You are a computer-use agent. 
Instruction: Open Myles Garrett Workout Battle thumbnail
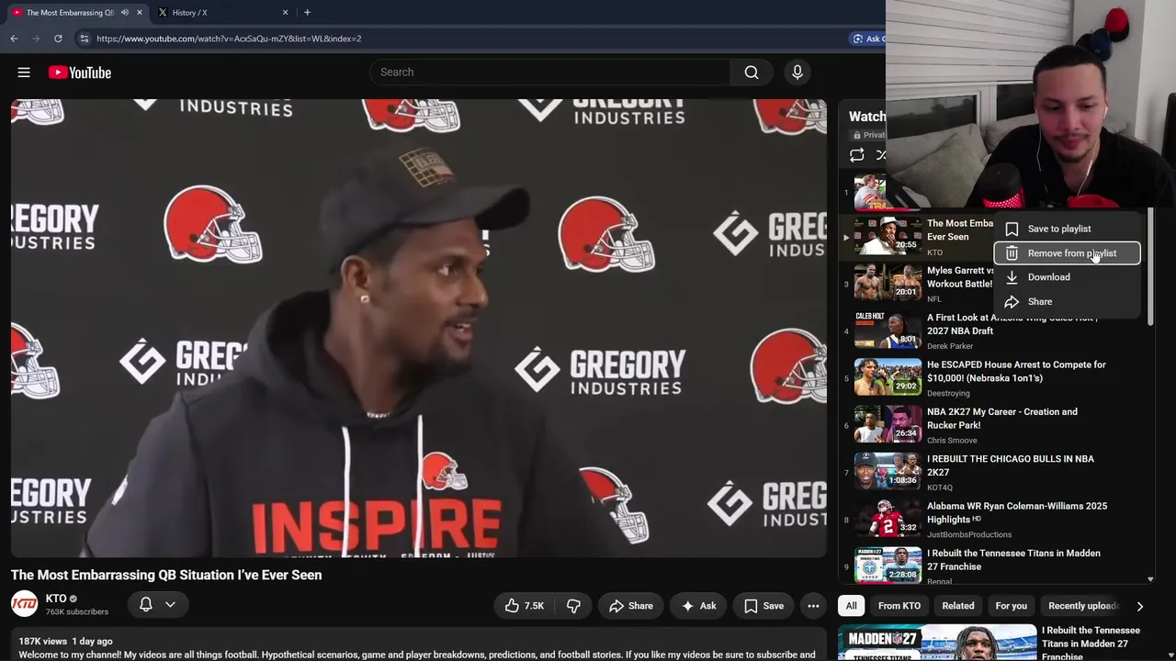coord(888,283)
